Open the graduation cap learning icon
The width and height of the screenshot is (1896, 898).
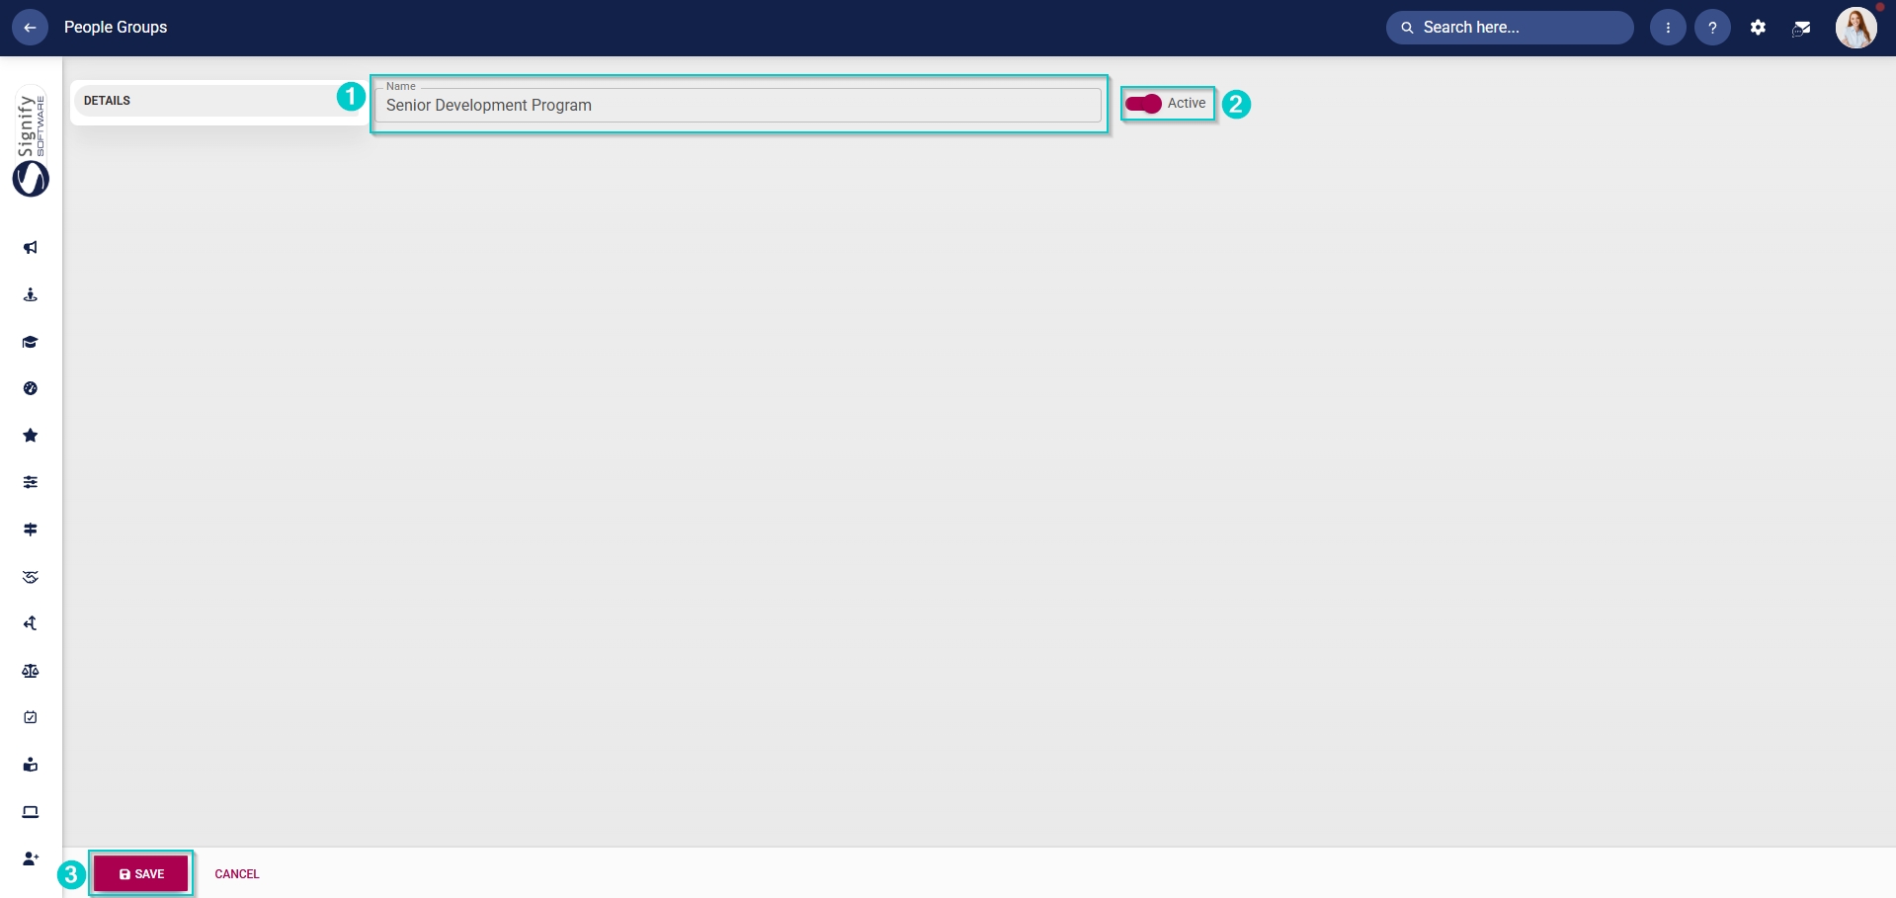[x=31, y=342]
